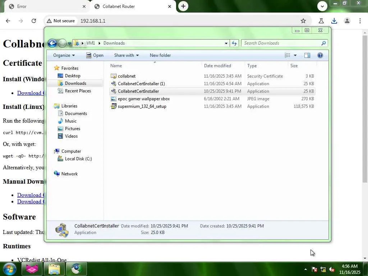The width and height of the screenshot is (368, 276).
Task: Click the VM1 breadcrumb in address bar
Action: click(91, 43)
